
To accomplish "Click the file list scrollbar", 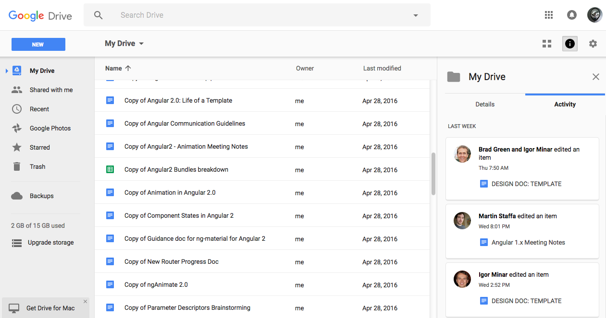I will pyautogui.click(x=433, y=173).
